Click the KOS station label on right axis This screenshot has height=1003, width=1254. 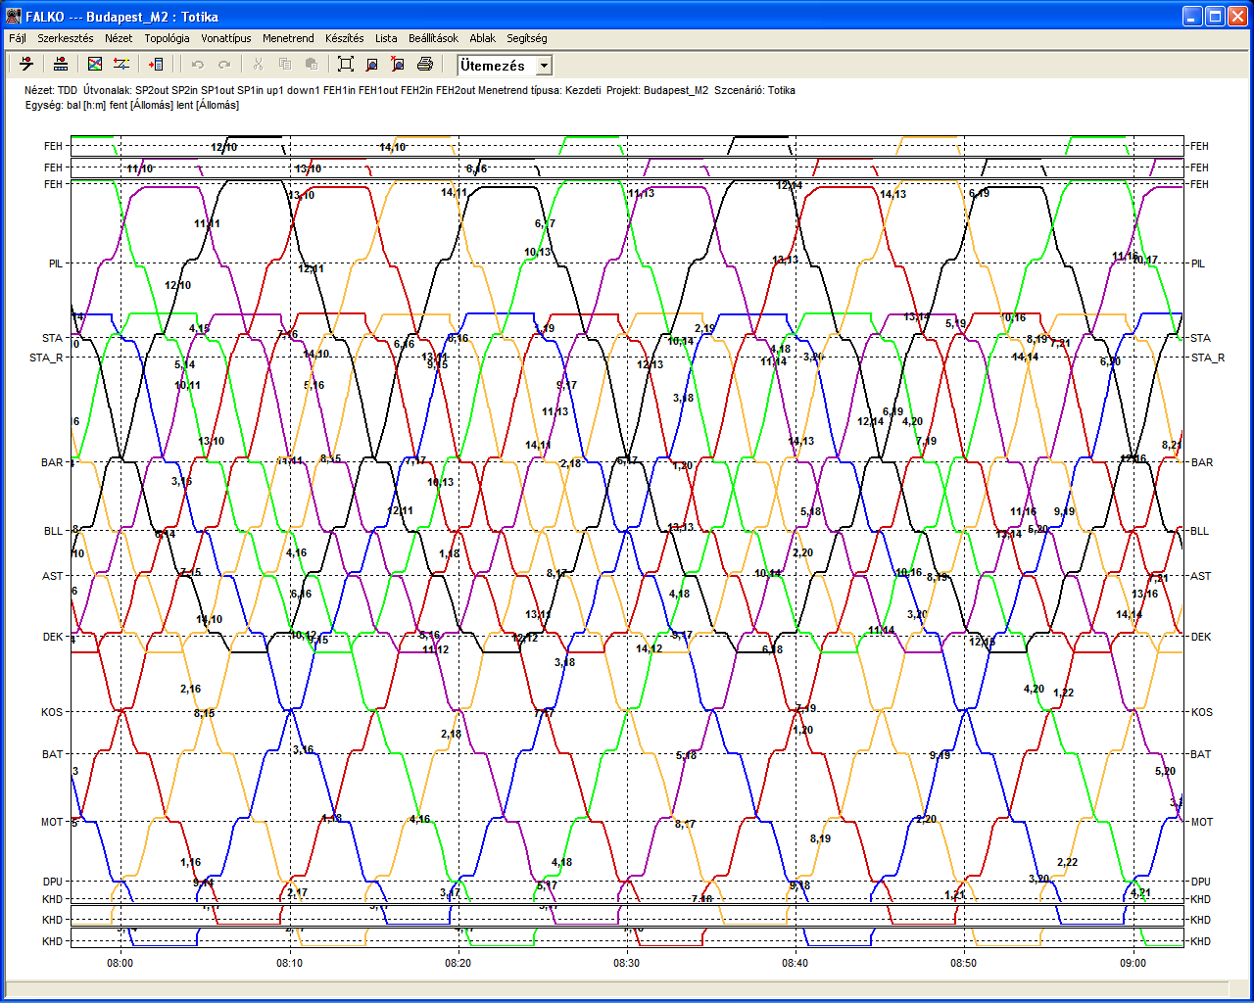pos(1202,712)
